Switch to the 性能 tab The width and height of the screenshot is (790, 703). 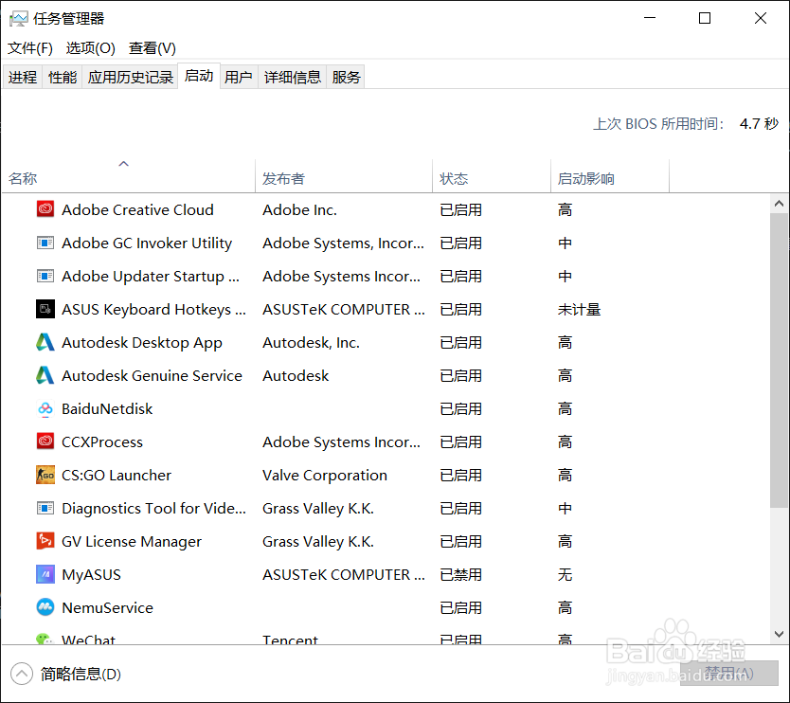point(63,77)
